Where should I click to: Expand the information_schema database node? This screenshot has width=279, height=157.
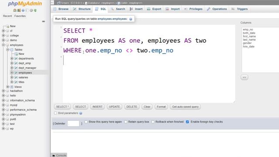click(x=3, y=100)
